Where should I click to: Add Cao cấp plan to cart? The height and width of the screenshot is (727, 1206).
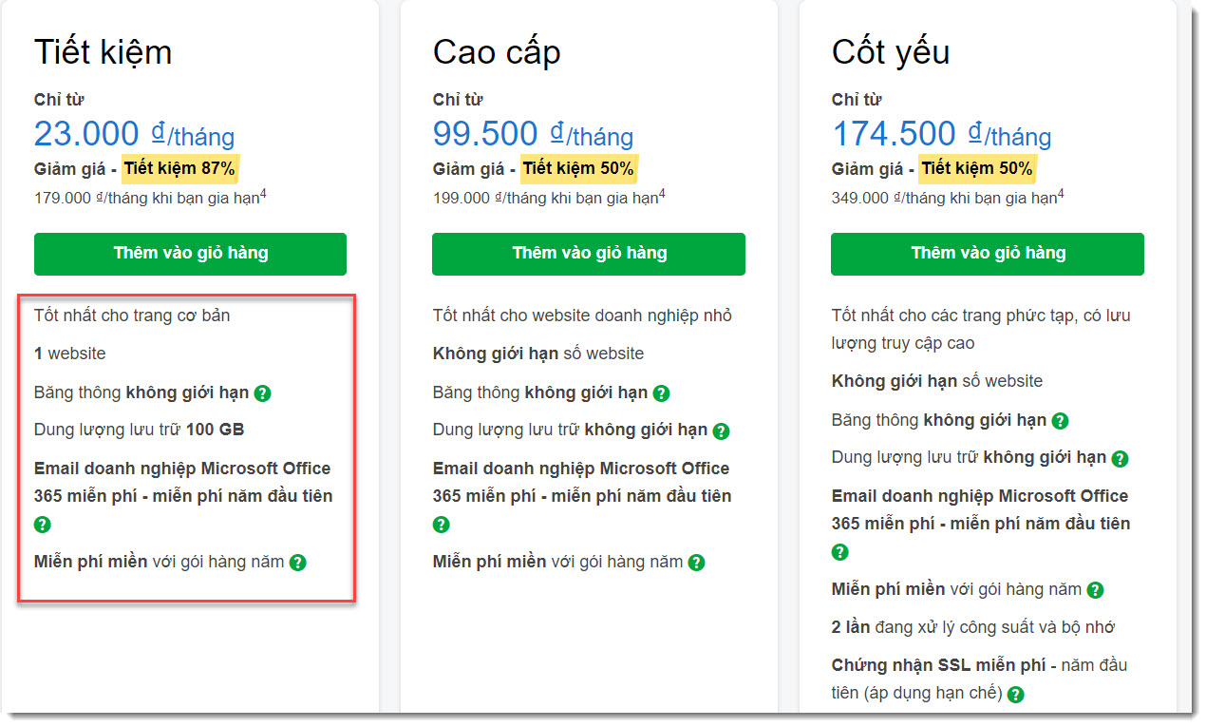tap(589, 254)
